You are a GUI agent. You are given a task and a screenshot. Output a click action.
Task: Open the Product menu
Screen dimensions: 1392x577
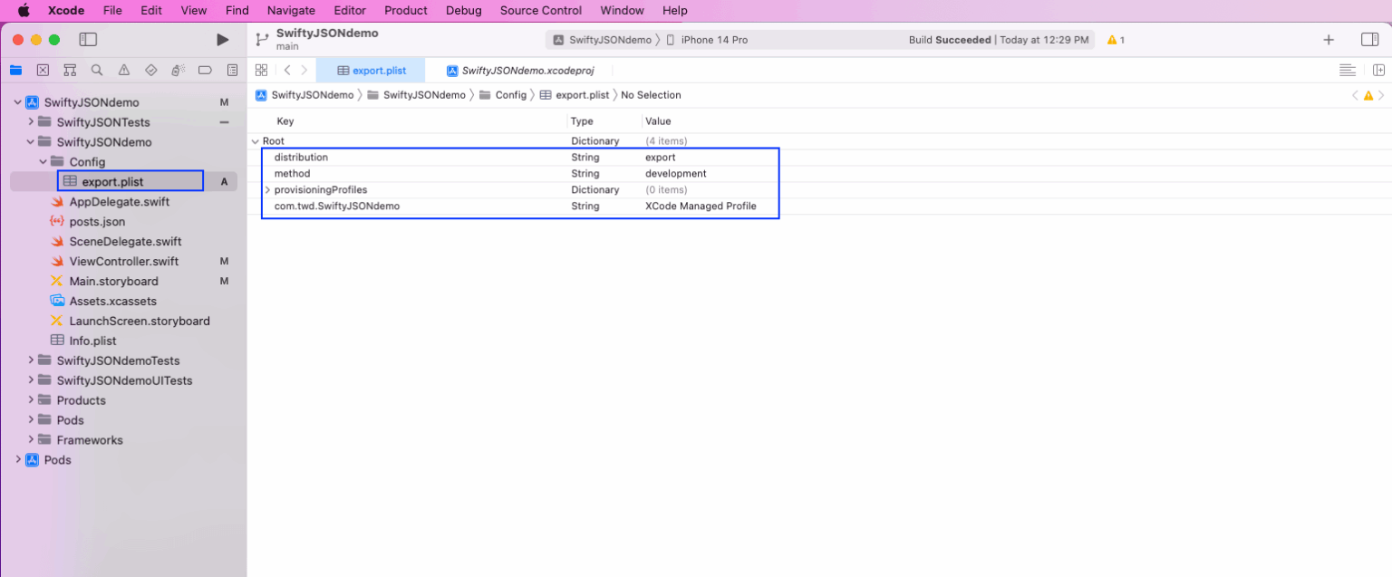[405, 10]
